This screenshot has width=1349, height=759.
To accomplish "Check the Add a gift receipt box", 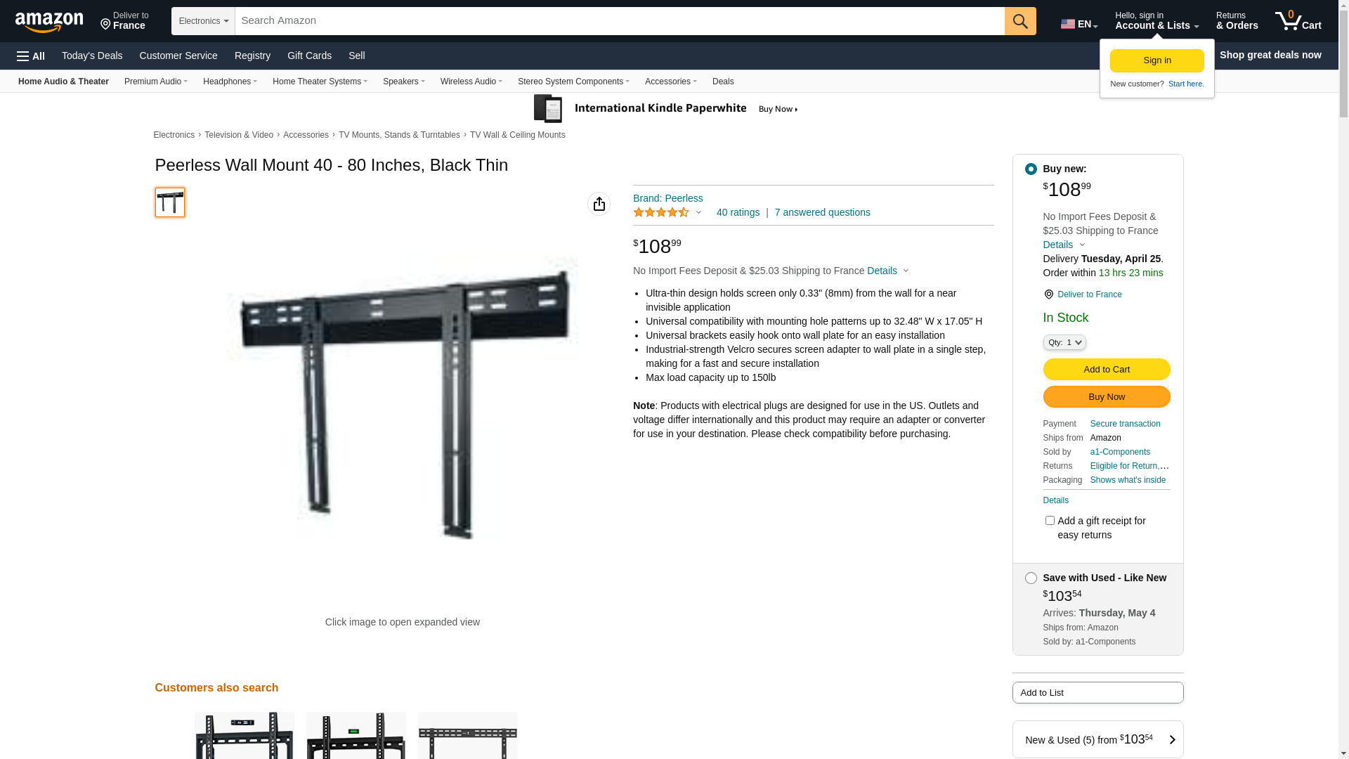I will pyautogui.click(x=1050, y=521).
